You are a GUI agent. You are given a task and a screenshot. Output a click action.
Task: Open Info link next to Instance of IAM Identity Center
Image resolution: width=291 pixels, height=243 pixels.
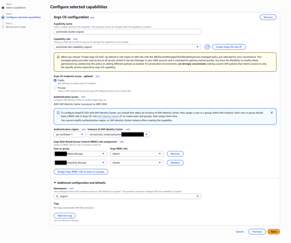128,129
